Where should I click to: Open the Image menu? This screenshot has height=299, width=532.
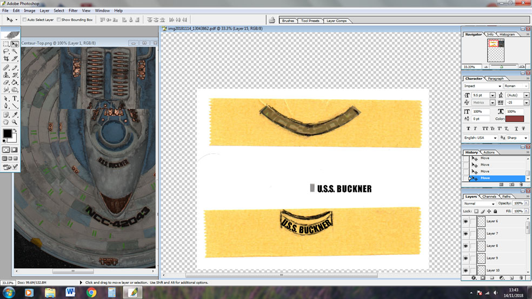(x=30, y=10)
